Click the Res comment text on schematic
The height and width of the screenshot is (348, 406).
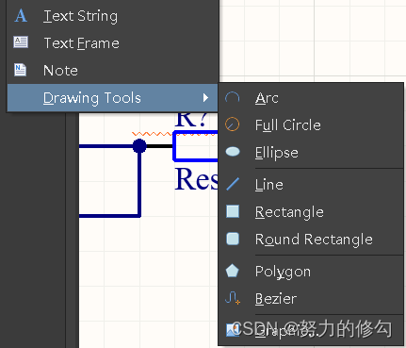(196, 178)
